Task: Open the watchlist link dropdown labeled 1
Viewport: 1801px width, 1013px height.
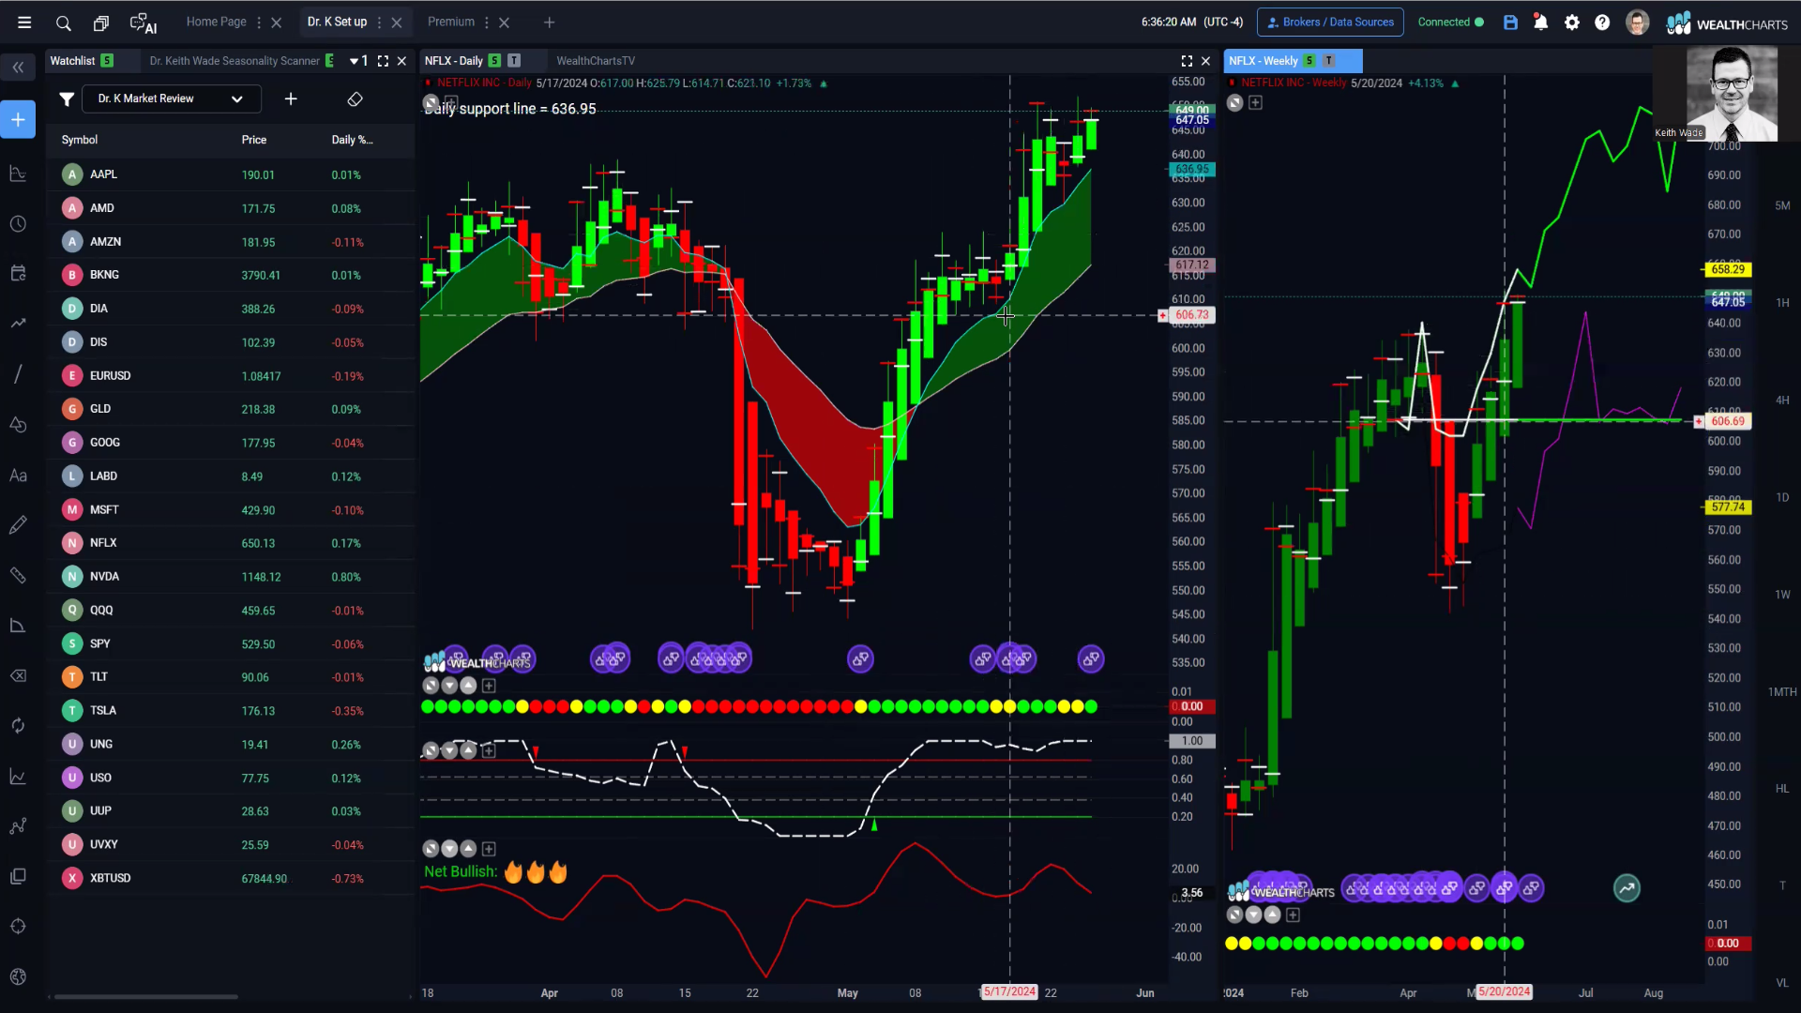Action: pos(359,61)
